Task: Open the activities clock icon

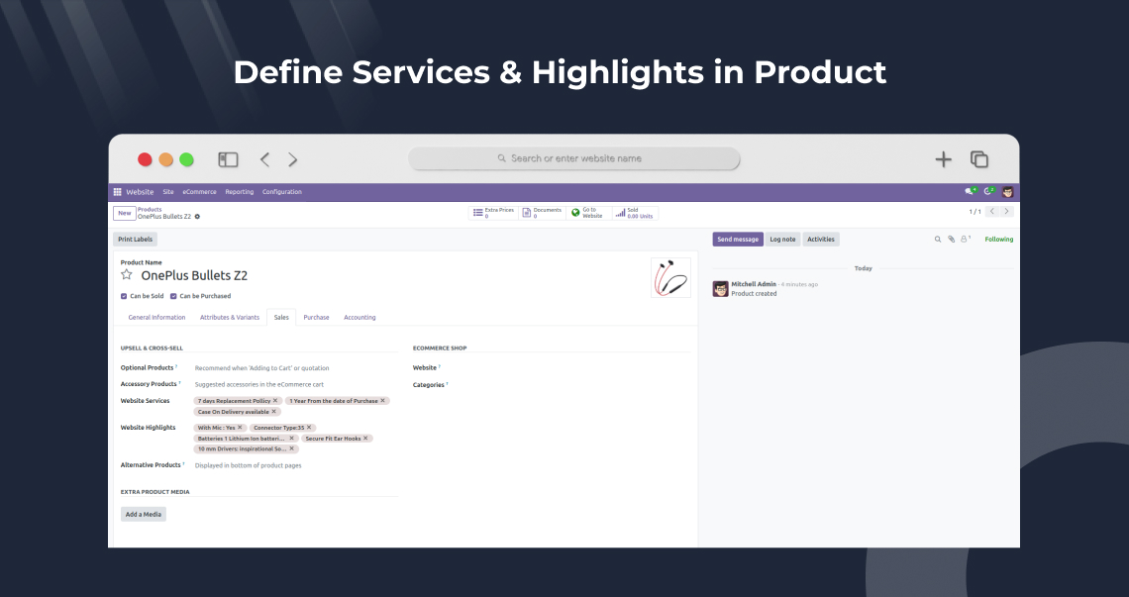Action: tap(988, 191)
